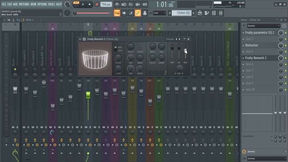
Task: Open the Channel rack view icon
Action: [214, 13]
